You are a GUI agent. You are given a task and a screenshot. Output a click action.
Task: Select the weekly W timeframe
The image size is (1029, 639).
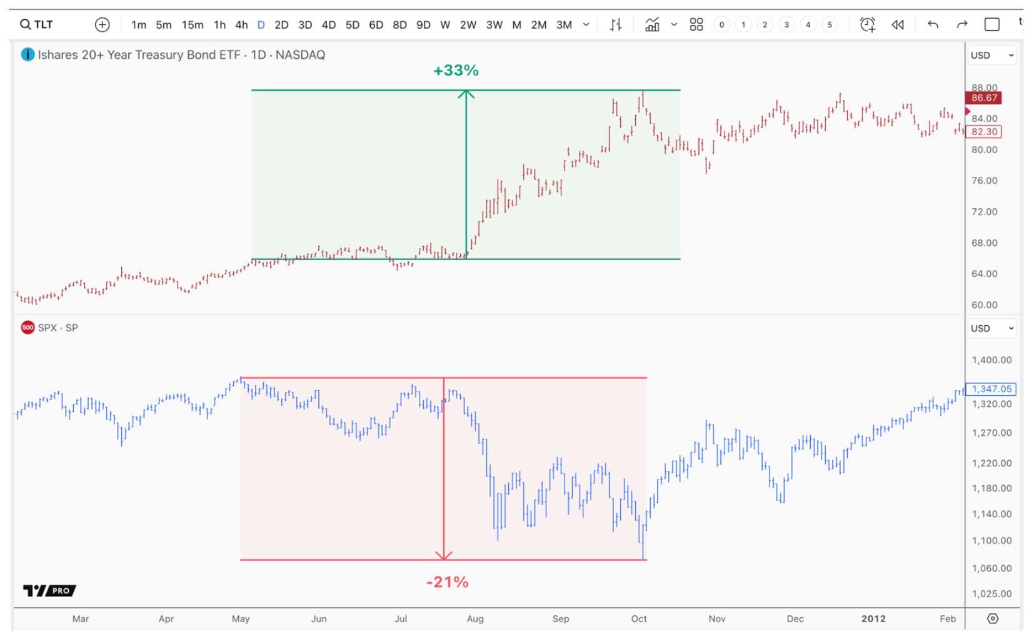pyautogui.click(x=445, y=24)
